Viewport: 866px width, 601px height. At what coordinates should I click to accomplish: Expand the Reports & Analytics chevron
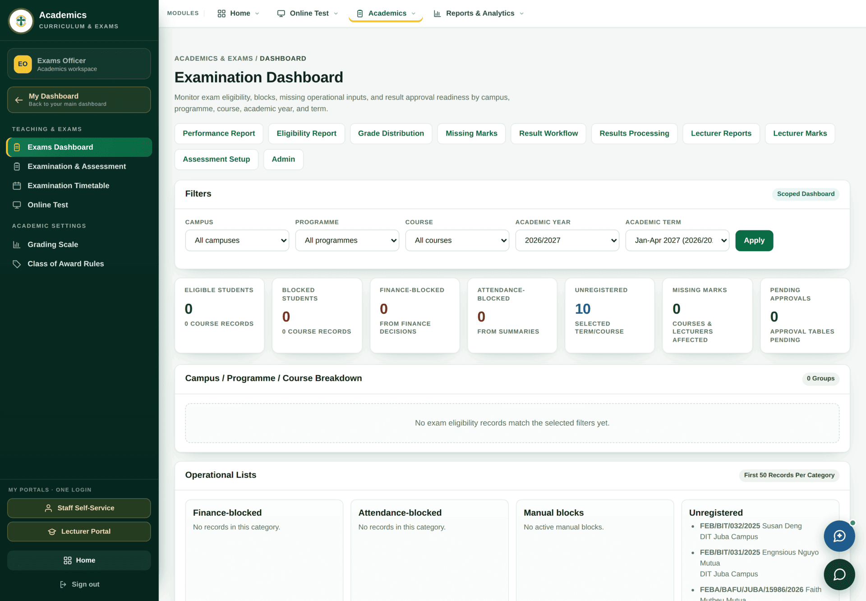(x=522, y=14)
